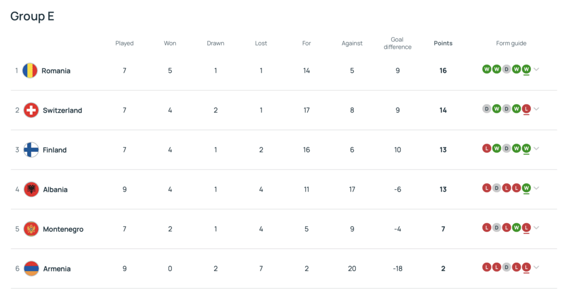565x297 pixels.
Task: Click the Goal difference column header
Action: point(397,43)
